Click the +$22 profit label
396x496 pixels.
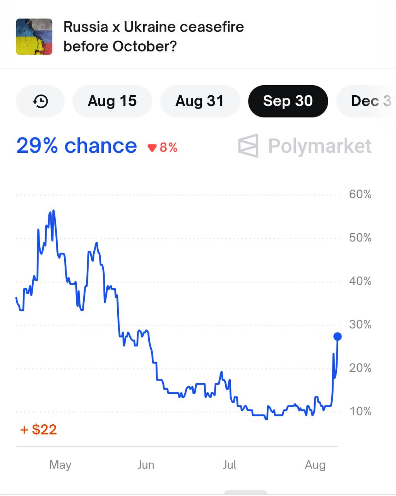pos(38,429)
